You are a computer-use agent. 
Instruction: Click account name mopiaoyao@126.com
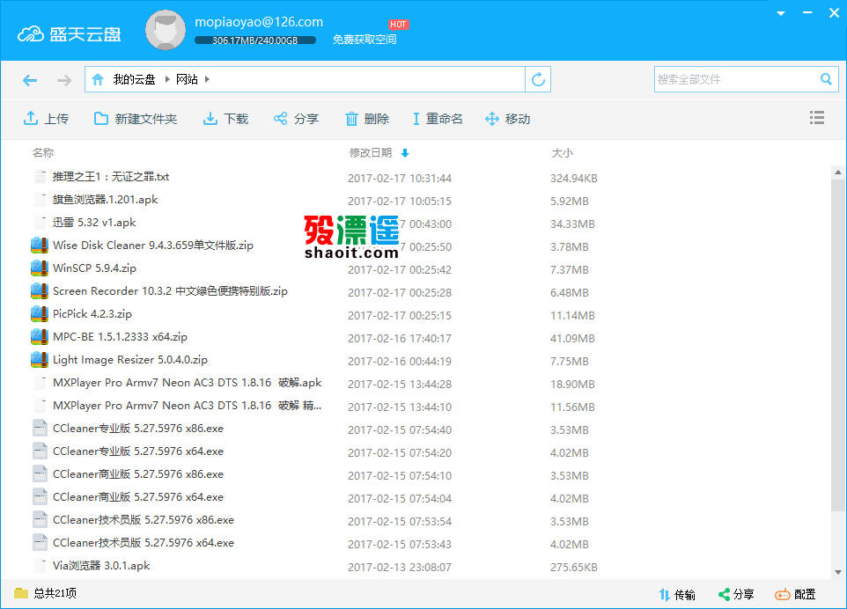pyautogui.click(x=259, y=22)
